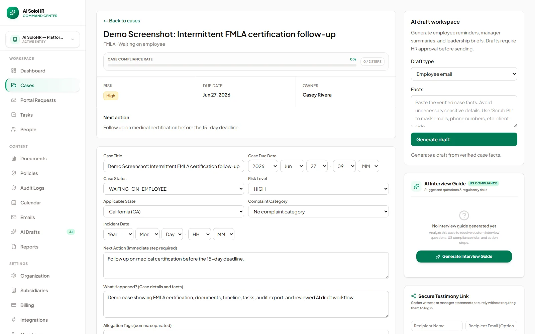Click the Recipient Name field
The height and width of the screenshot is (334, 535).
click(437, 326)
